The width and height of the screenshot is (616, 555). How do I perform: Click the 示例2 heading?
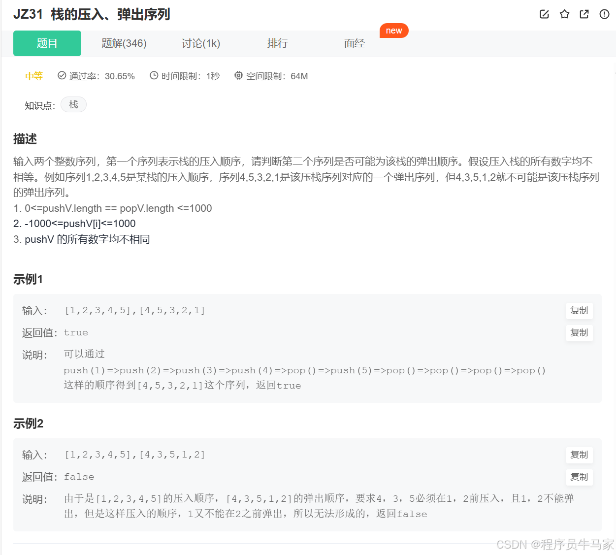(x=28, y=424)
